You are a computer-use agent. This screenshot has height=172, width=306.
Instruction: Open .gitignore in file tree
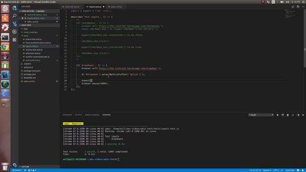[39, 67]
